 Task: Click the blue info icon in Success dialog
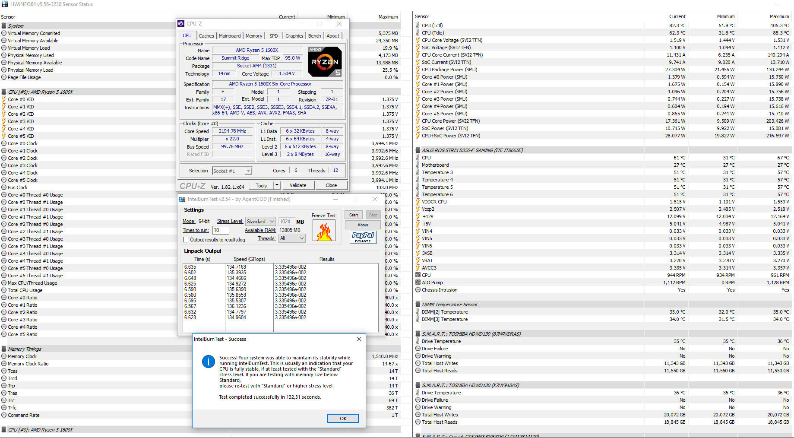coord(208,362)
